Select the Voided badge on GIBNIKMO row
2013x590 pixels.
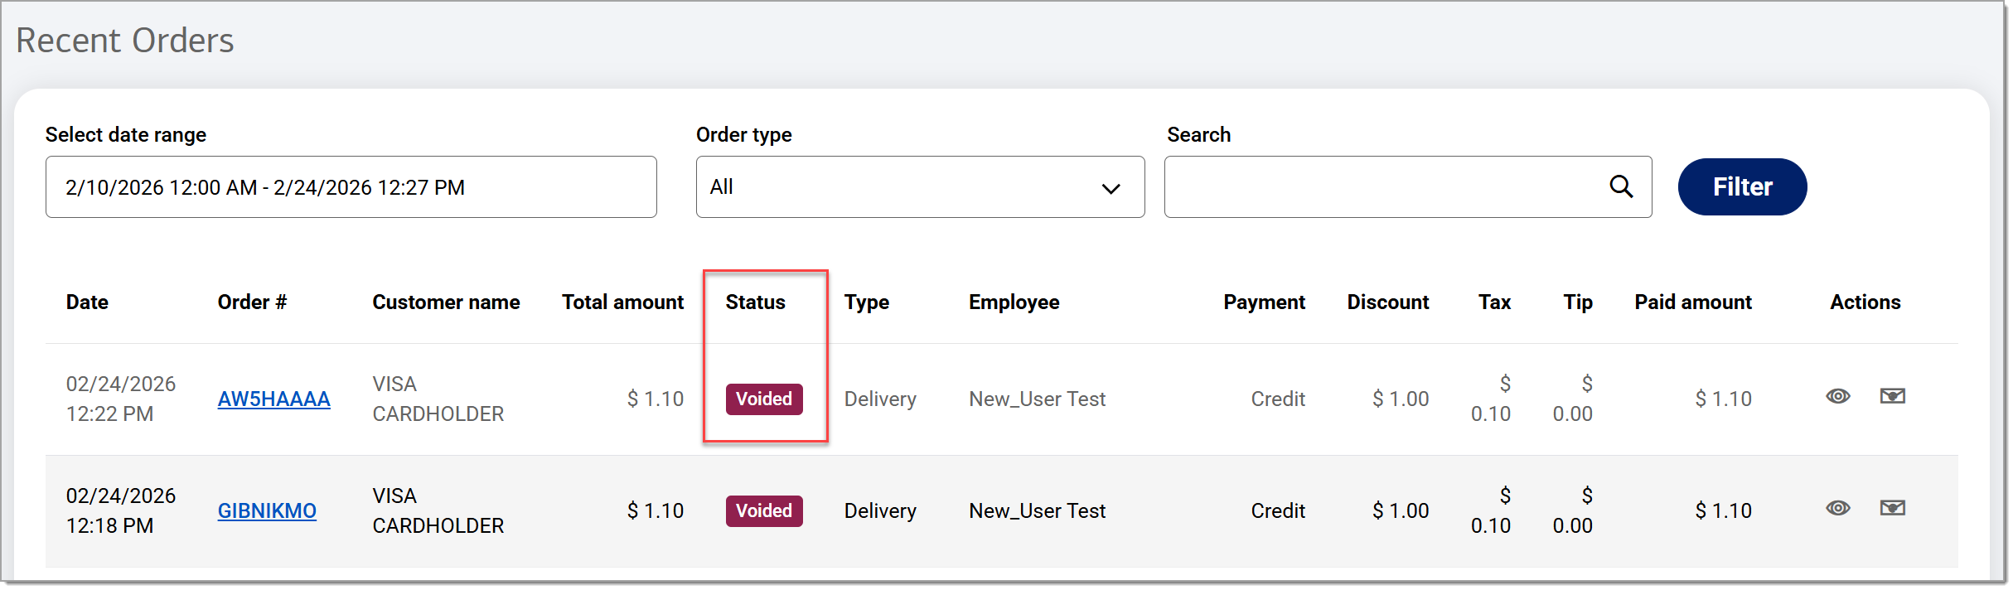click(763, 510)
